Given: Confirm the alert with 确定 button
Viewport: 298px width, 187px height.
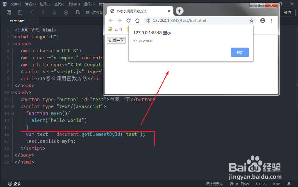Looking at the screenshot, I should point(240,52).
